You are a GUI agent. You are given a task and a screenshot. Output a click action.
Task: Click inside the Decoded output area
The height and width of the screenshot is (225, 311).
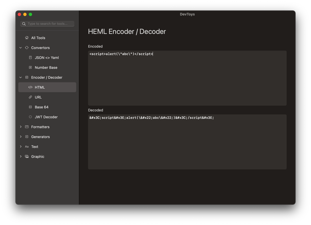click(x=187, y=142)
